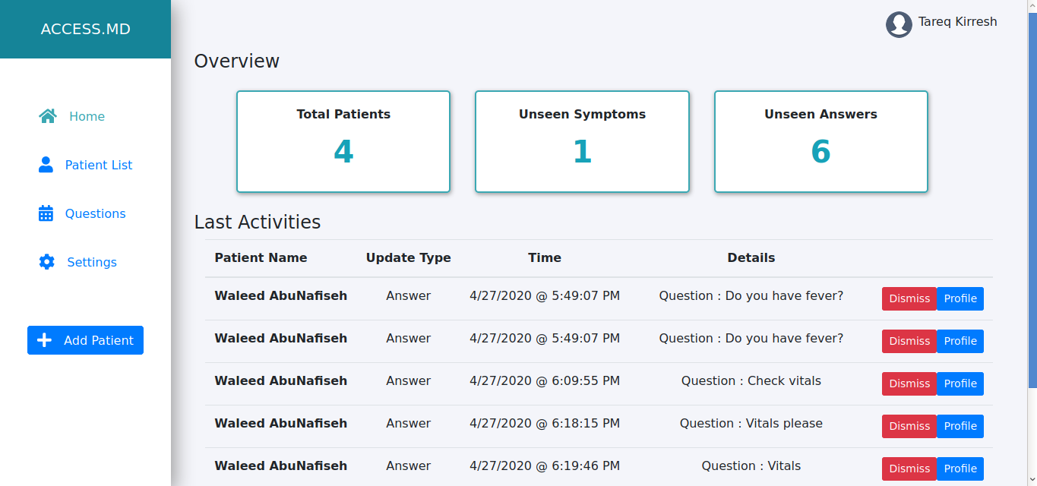The width and height of the screenshot is (1037, 486).
Task: Open the Settings page
Action: (x=92, y=262)
